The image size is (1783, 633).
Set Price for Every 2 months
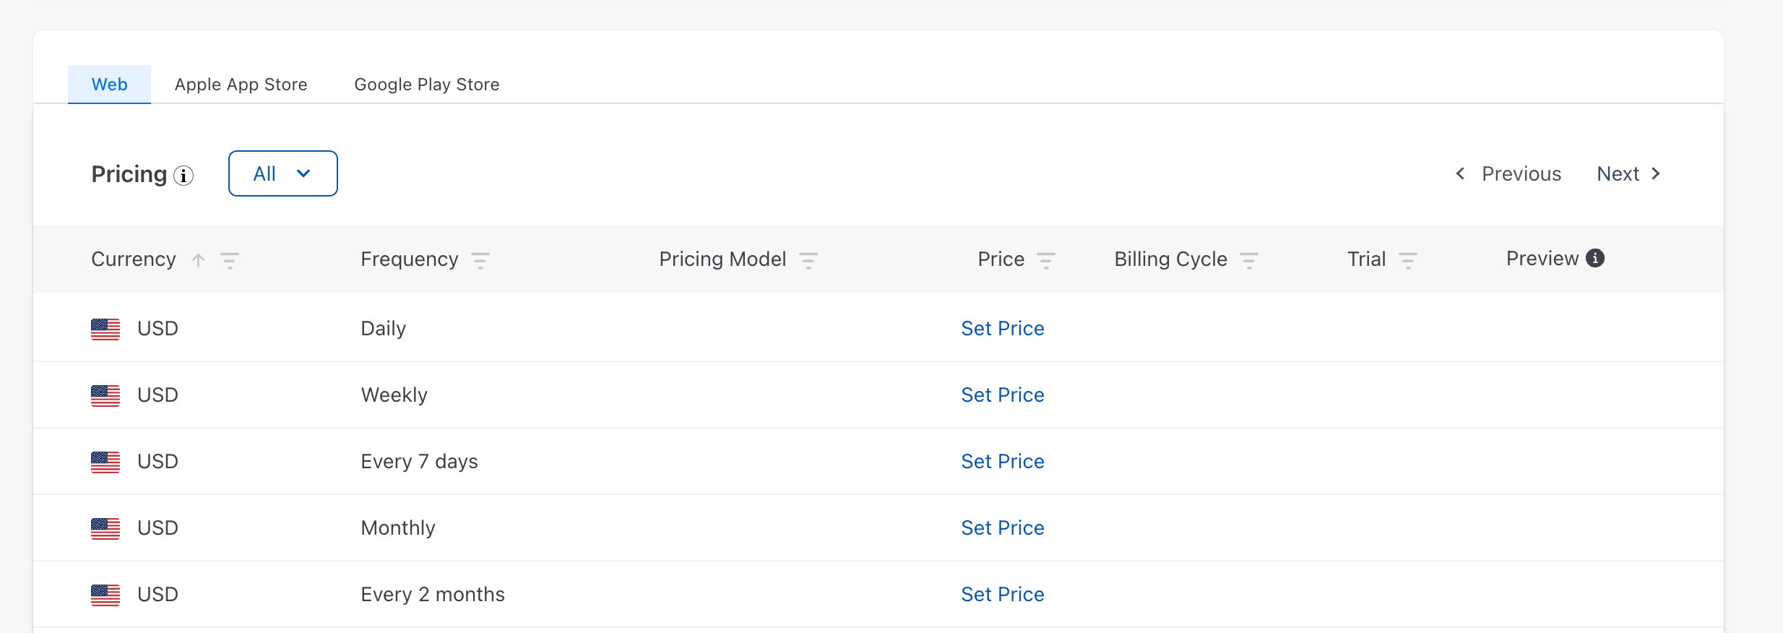coord(1002,595)
